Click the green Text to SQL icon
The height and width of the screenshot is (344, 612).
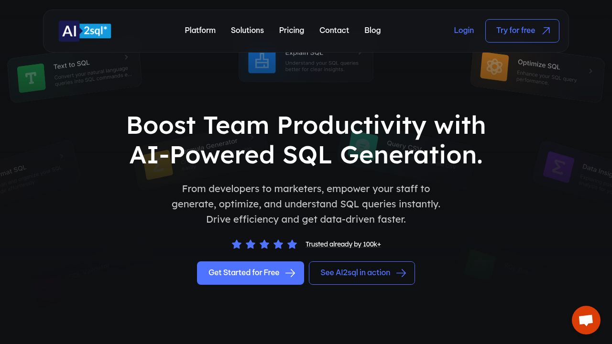31,77
